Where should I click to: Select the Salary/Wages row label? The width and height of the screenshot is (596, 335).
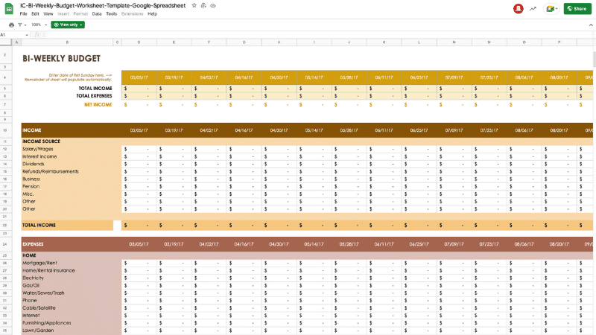pos(38,149)
